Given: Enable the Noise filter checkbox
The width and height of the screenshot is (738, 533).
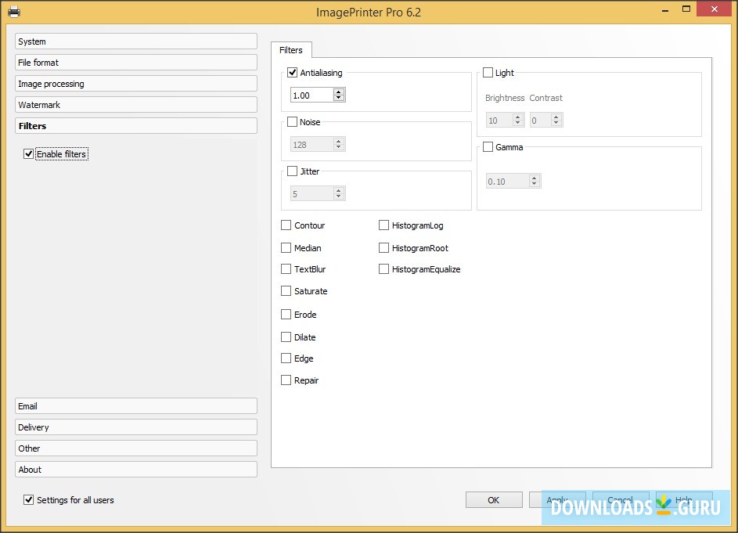Looking at the screenshot, I should point(292,122).
